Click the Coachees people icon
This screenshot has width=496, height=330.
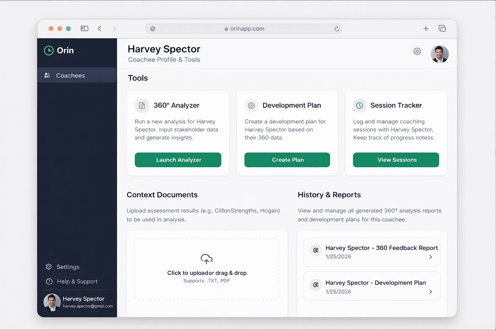click(47, 75)
